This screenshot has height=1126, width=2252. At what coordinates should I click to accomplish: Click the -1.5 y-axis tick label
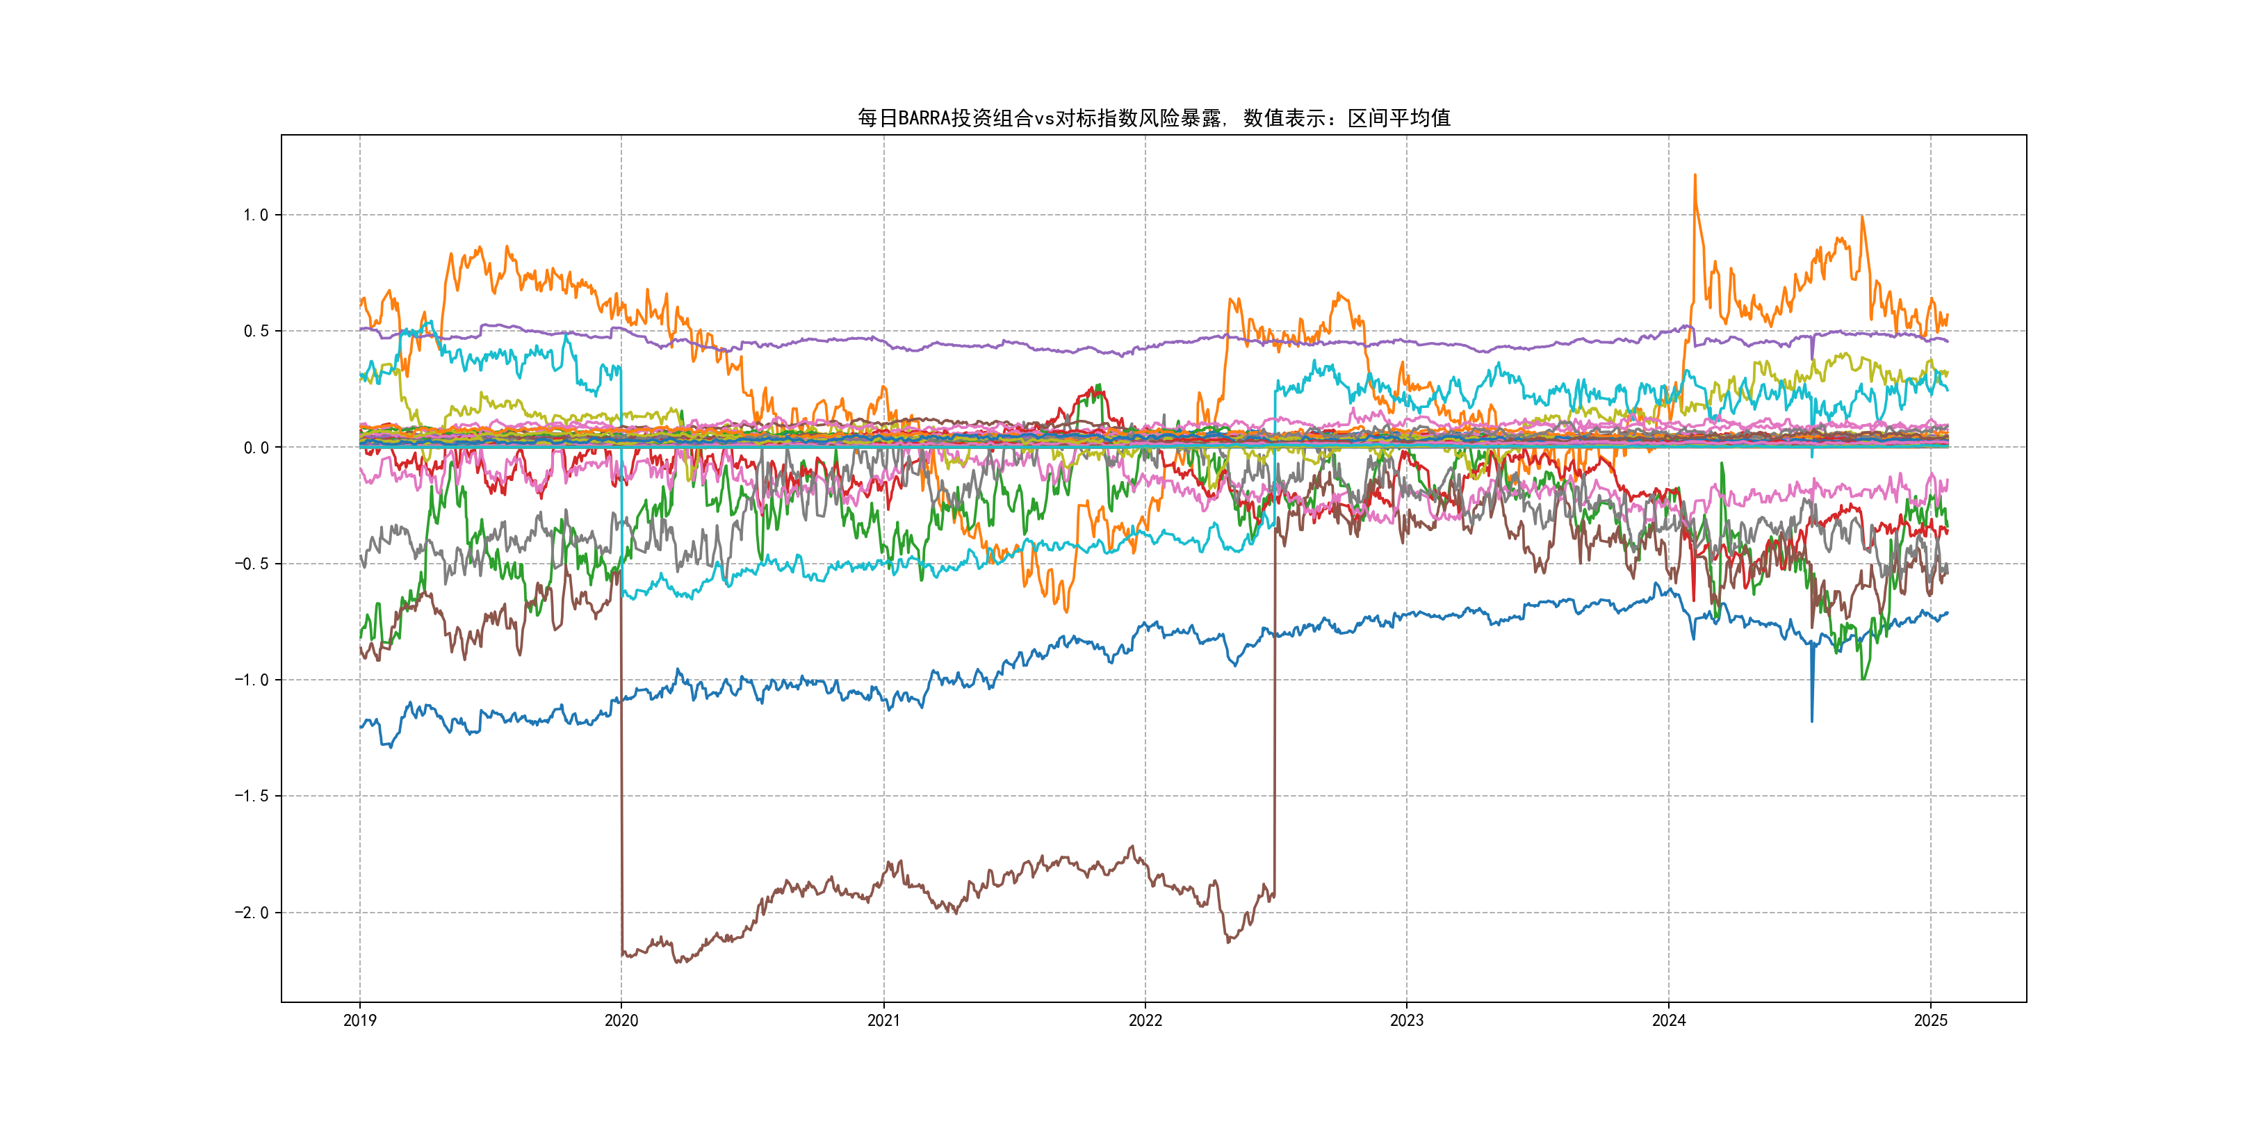coord(252,797)
